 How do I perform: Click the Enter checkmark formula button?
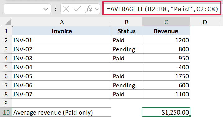[x=77, y=9]
